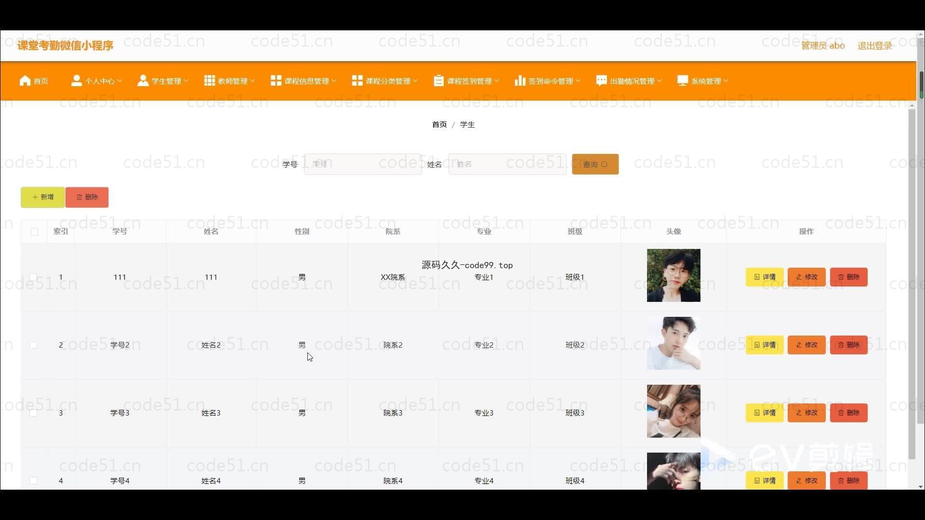Expand the 课程分类管理 dropdown arrow
Screen dimensions: 925x520
[415, 81]
